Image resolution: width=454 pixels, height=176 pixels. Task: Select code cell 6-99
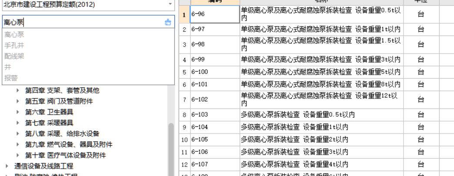coord(215,60)
